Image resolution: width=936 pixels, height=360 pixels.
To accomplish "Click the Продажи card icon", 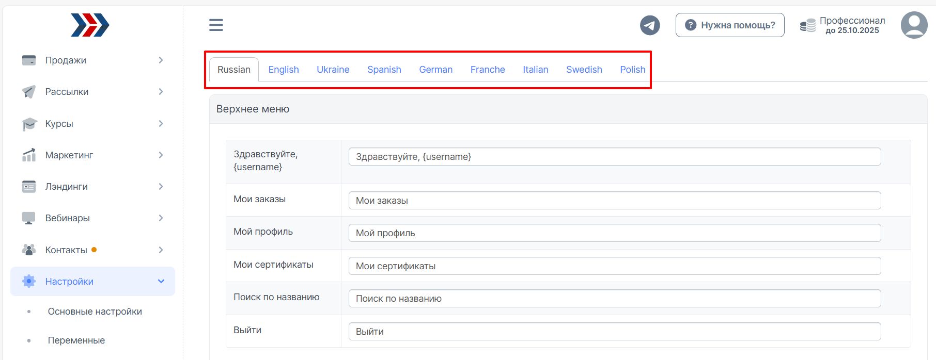I will [29, 60].
